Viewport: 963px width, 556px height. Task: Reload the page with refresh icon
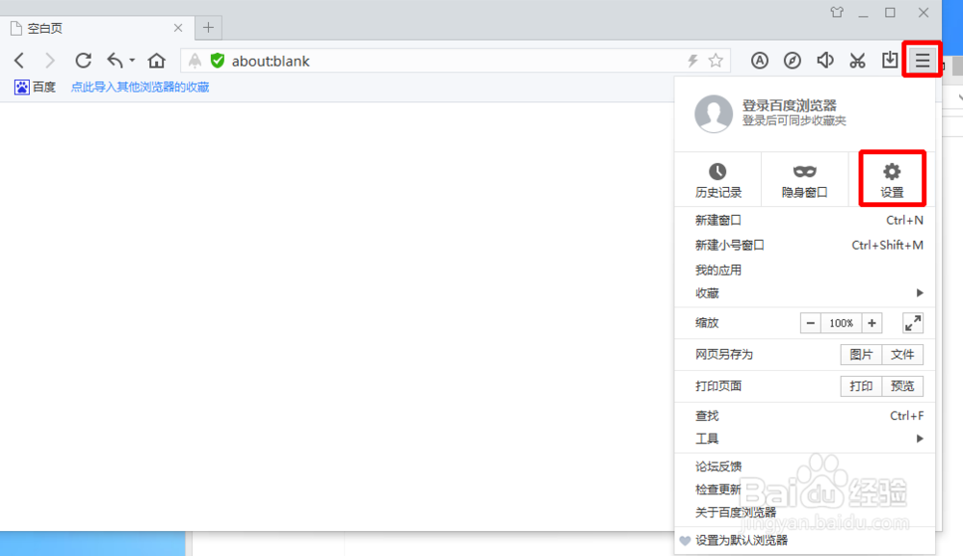(83, 60)
